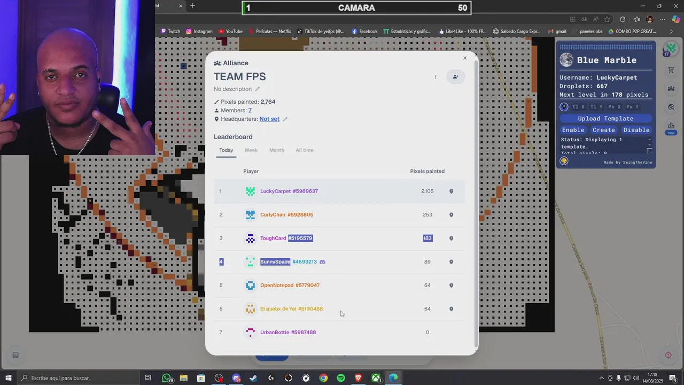Open the alliance group icon on sidebar
The width and height of the screenshot is (684, 385).
(671, 89)
